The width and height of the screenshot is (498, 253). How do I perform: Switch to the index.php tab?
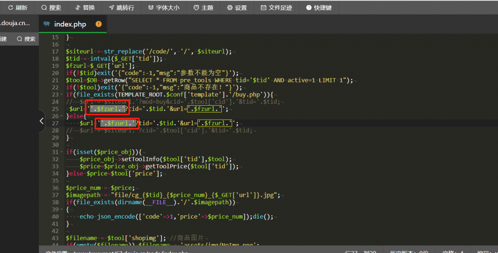click(70, 24)
